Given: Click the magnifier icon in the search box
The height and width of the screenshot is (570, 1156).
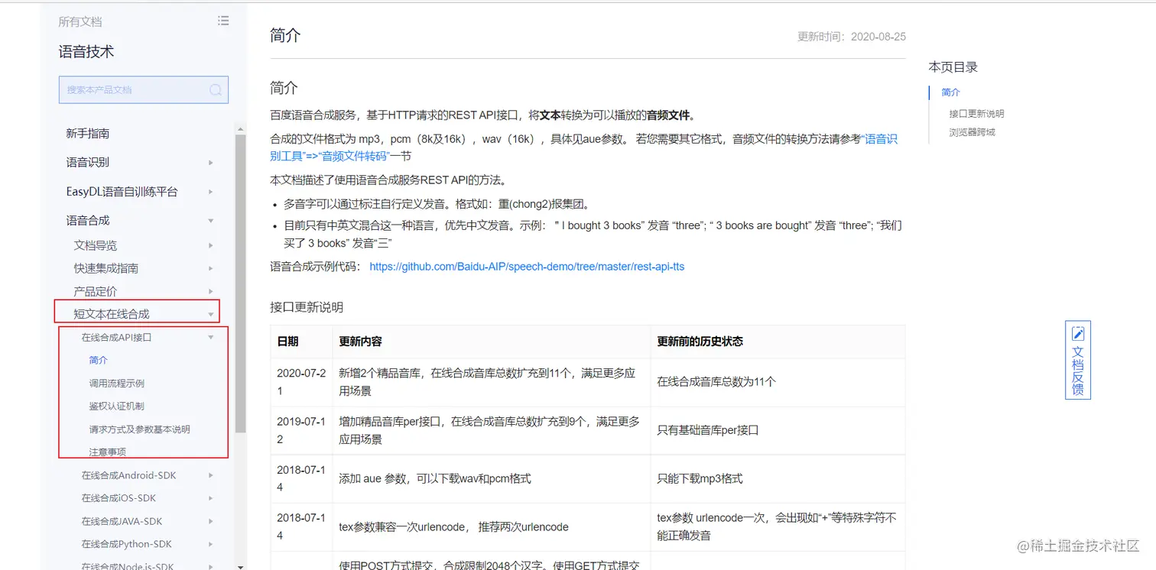Looking at the screenshot, I should click(x=216, y=90).
